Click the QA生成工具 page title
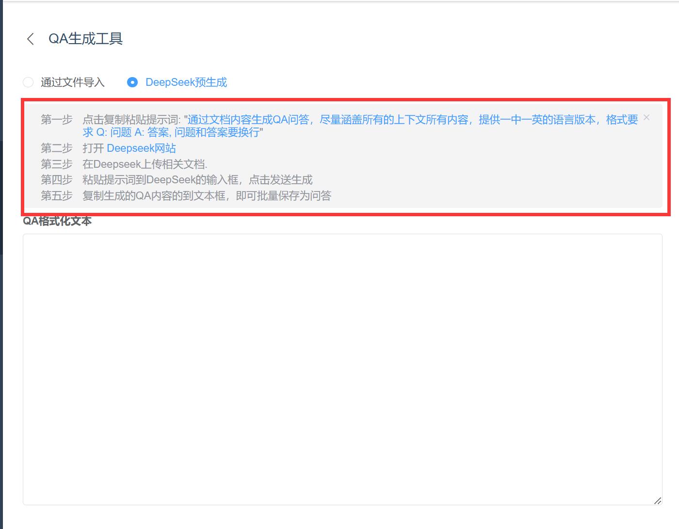Image resolution: width=679 pixels, height=529 pixels. (x=85, y=39)
